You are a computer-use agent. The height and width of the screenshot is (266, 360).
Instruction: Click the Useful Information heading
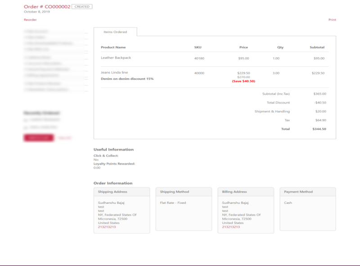(x=113, y=150)
